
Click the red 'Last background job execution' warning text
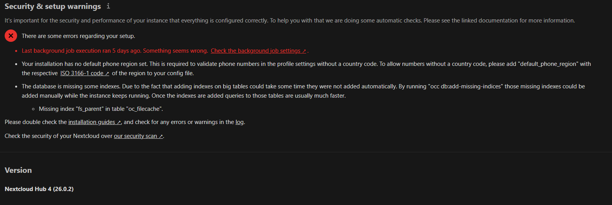click(x=115, y=51)
